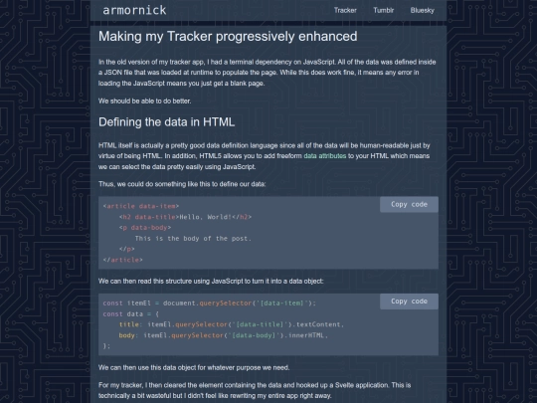
Task: Copy code of the JavaScript querySelector snippet
Action: click(409, 302)
